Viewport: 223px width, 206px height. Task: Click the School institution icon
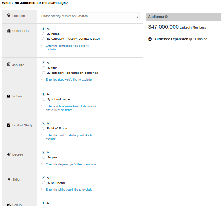(9, 96)
